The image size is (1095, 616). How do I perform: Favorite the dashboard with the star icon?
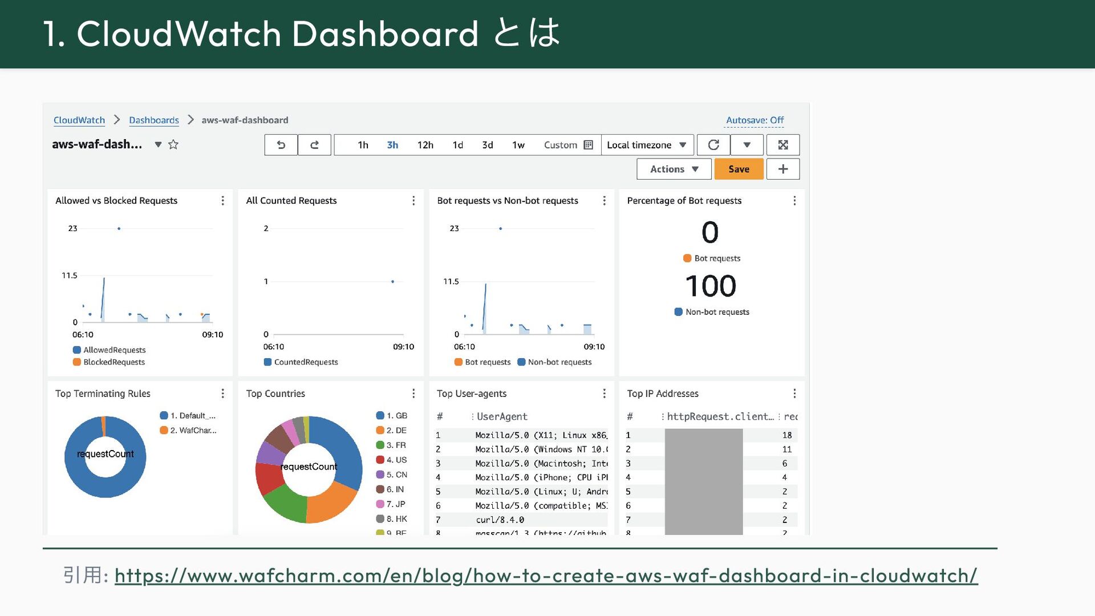pos(173,144)
